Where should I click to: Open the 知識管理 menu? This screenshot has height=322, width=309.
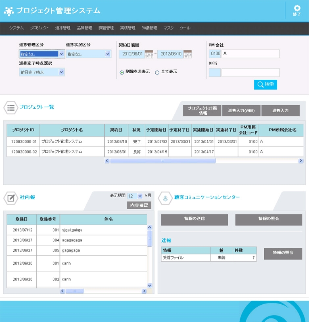click(149, 28)
